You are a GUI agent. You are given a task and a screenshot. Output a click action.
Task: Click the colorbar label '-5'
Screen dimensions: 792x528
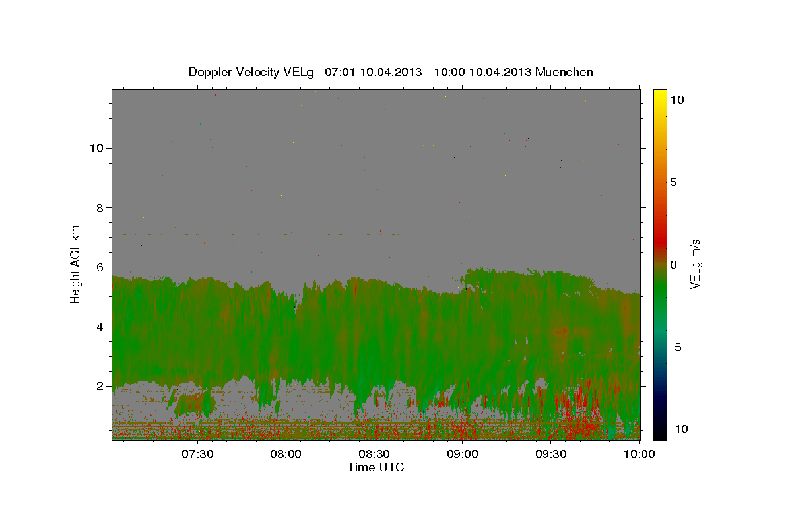click(x=676, y=347)
